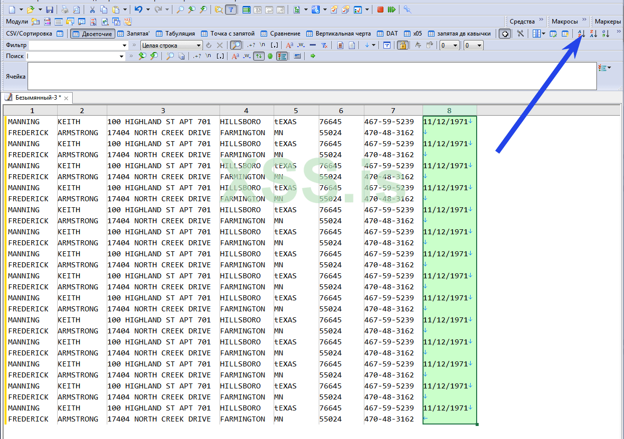The image size is (624, 439).
Task: Click the Undo arrow icon
Action: [x=139, y=10]
